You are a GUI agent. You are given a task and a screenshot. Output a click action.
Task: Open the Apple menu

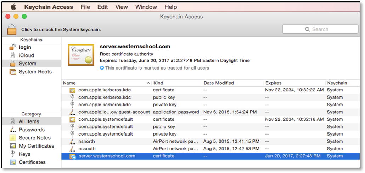[13, 7]
